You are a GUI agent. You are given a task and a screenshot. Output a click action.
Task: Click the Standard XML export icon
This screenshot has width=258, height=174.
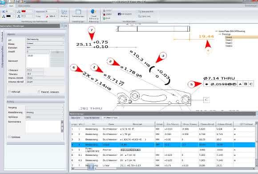pos(139,12)
